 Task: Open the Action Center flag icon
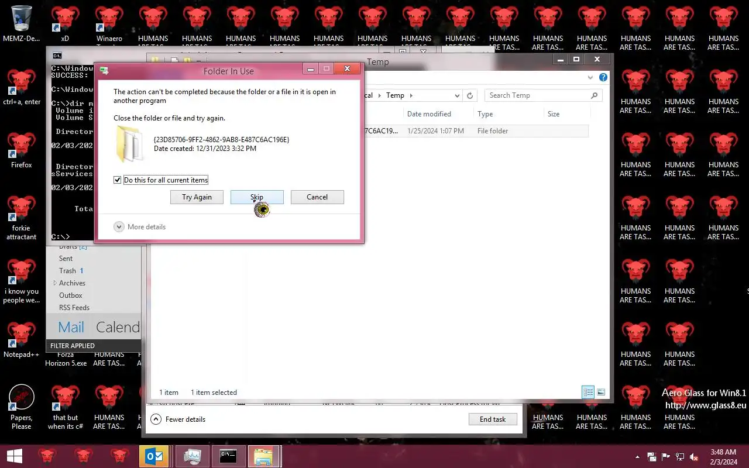[666, 457]
